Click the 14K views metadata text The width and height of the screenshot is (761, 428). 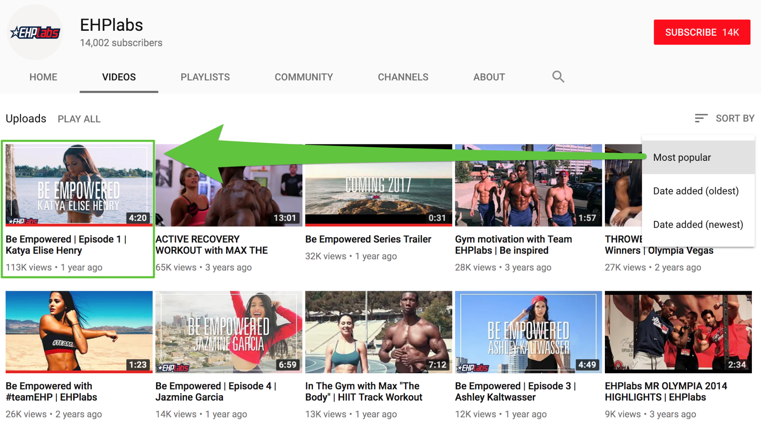(x=176, y=414)
